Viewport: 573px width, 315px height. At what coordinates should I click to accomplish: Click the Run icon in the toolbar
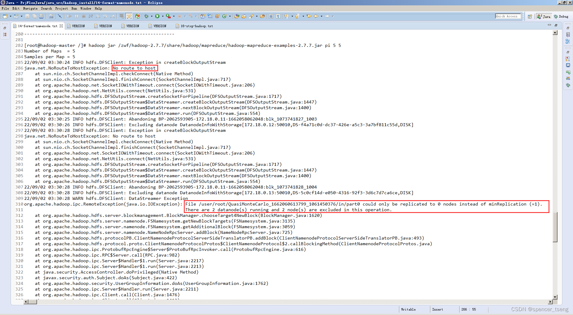[157, 16]
